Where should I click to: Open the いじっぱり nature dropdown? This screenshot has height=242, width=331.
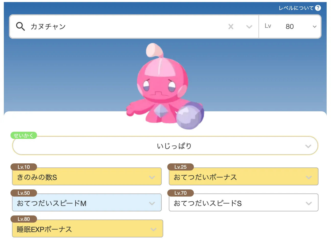[x=165, y=146]
